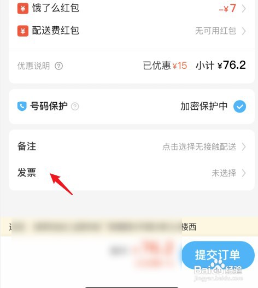Image resolution: width=258 pixels, height=288 pixels.
Task: Open help icon next to 号码保护
Action: [x=75, y=107]
